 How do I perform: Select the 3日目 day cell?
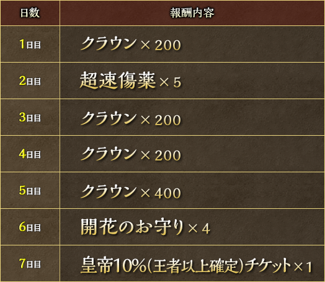pyautogui.click(x=30, y=117)
